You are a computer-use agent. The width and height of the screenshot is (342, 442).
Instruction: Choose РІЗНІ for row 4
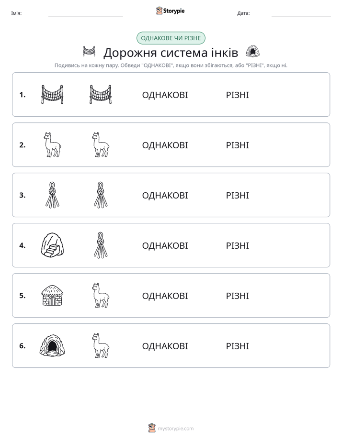coord(237,245)
